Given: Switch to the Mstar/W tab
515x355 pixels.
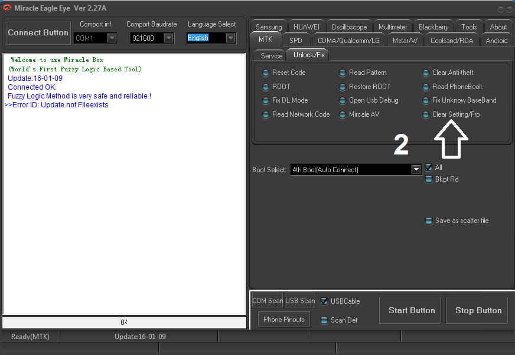Looking at the screenshot, I should coord(405,40).
